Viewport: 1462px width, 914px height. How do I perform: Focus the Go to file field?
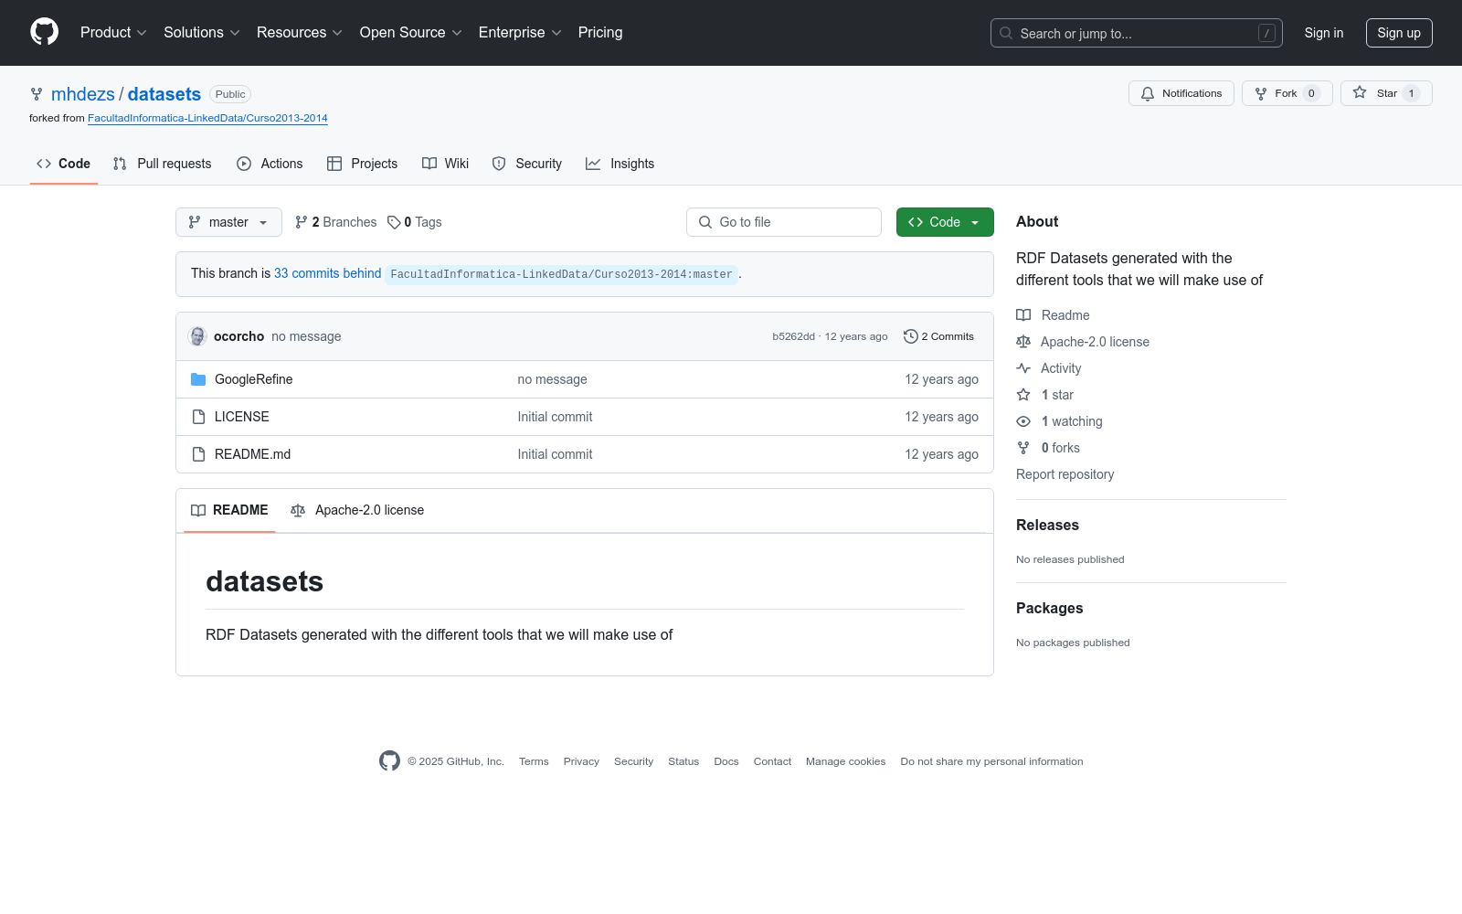(784, 222)
